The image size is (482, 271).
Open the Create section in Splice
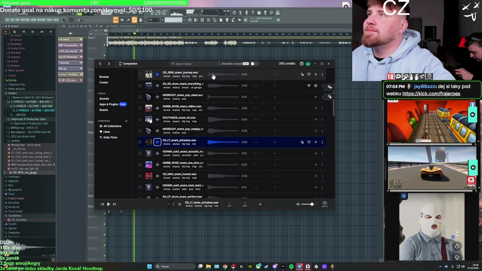coord(104,82)
